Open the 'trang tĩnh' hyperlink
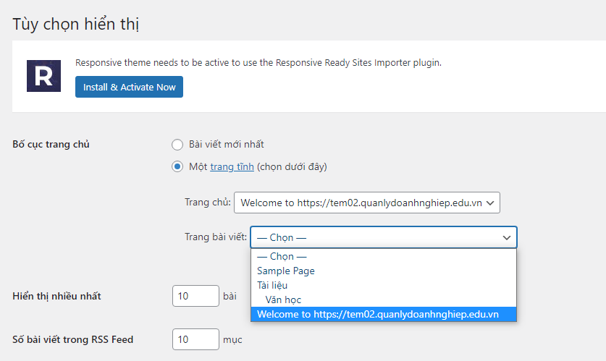 tap(232, 166)
